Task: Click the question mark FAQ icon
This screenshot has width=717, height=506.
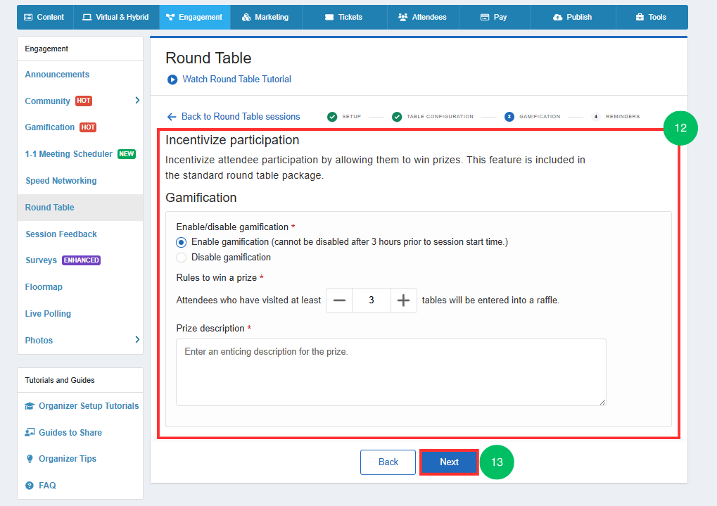Action: [x=30, y=486]
